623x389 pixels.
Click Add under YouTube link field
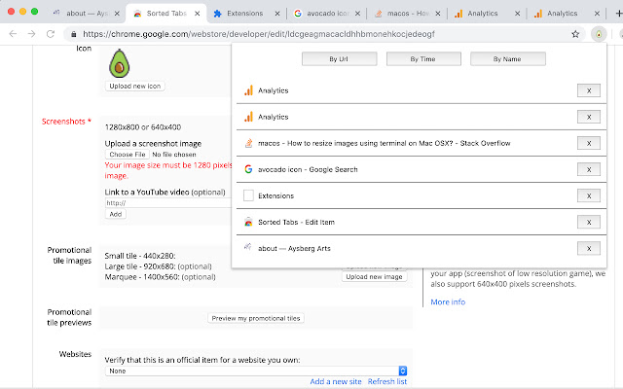116,214
